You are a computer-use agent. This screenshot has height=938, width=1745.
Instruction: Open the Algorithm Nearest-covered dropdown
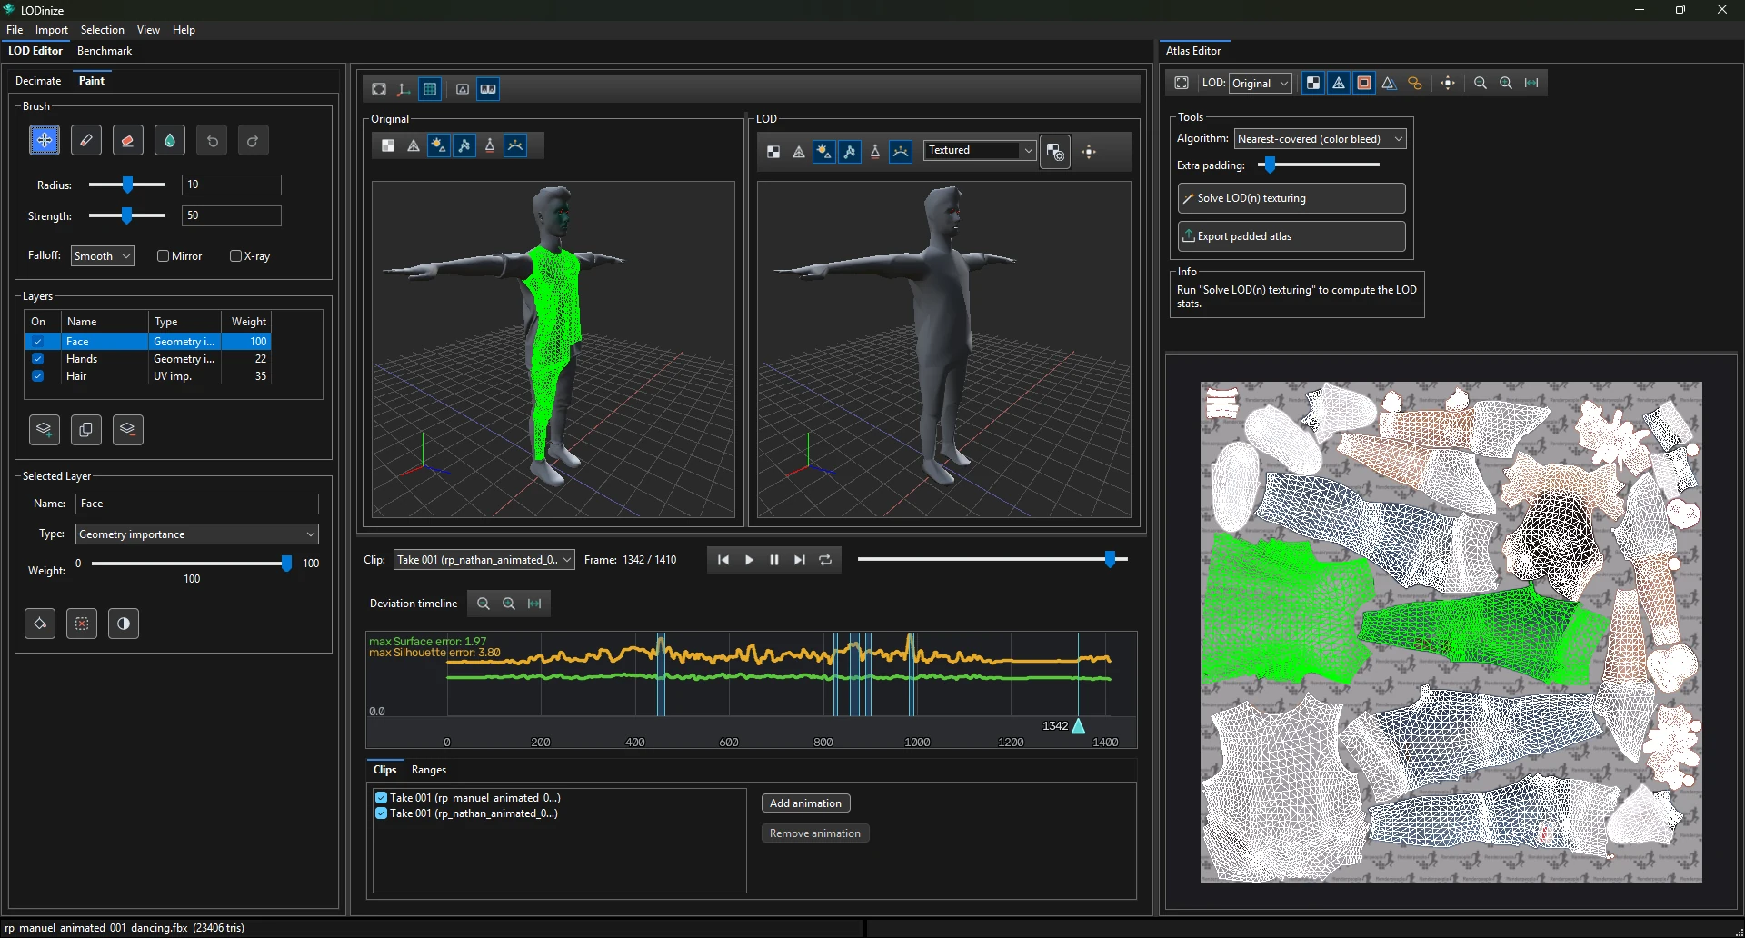tap(1321, 139)
